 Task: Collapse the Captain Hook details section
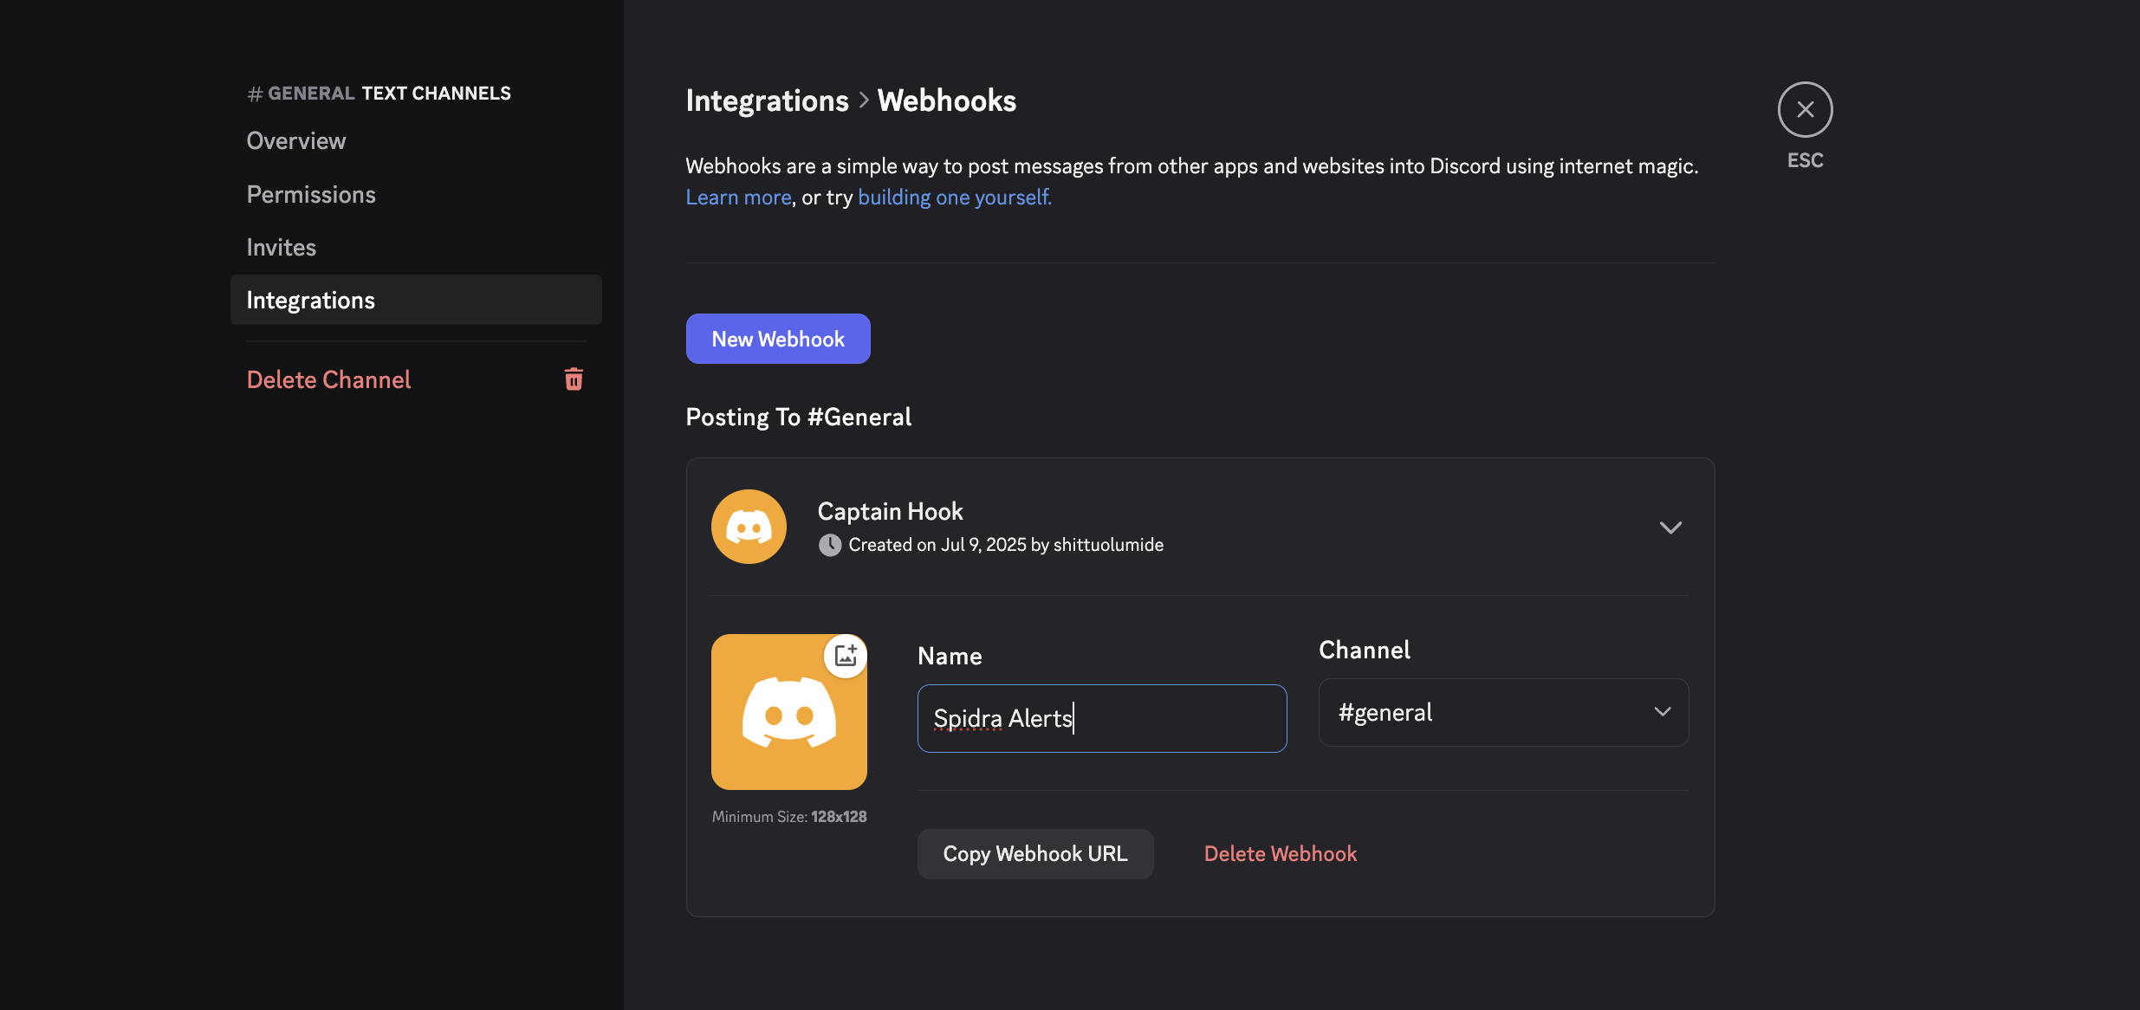point(1670,527)
